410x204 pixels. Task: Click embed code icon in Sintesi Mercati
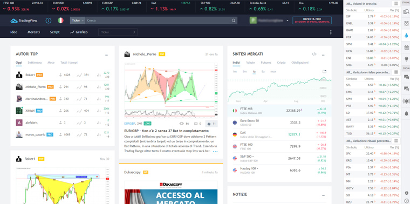[x=314, y=54]
